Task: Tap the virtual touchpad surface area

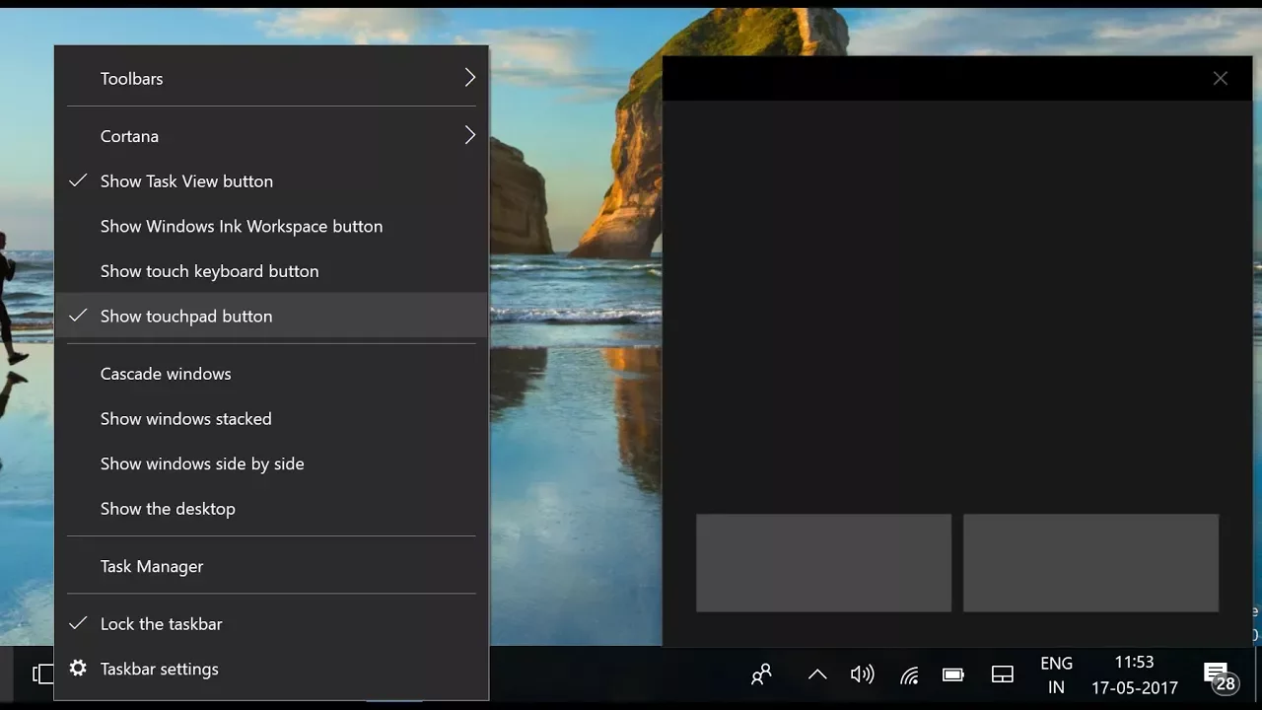Action: tap(957, 306)
